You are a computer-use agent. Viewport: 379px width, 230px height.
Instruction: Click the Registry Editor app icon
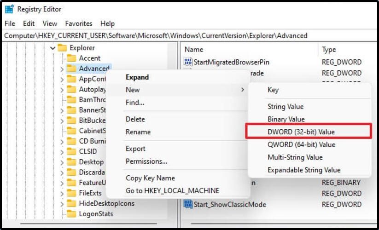(x=9, y=9)
